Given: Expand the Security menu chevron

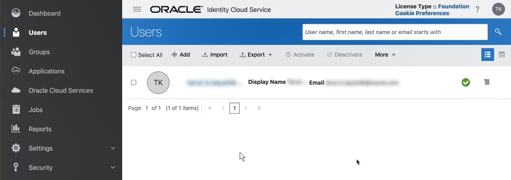Looking at the screenshot, I should 113,167.
